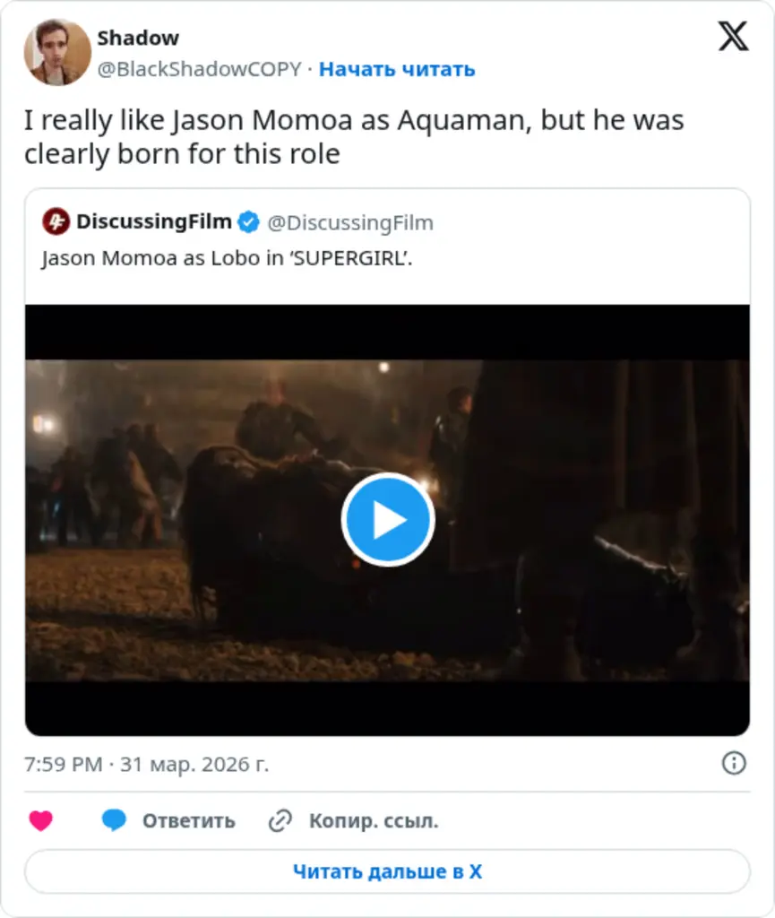Click the 'Ответить' reply label

pyautogui.click(x=188, y=820)
